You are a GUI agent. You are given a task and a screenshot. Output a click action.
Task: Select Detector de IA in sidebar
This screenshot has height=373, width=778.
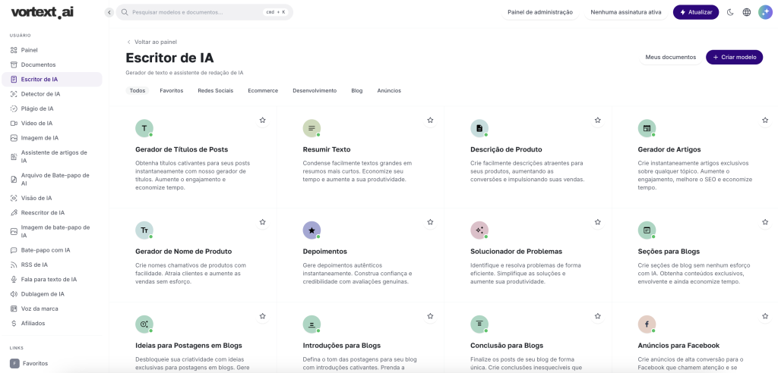pos(52,93)
